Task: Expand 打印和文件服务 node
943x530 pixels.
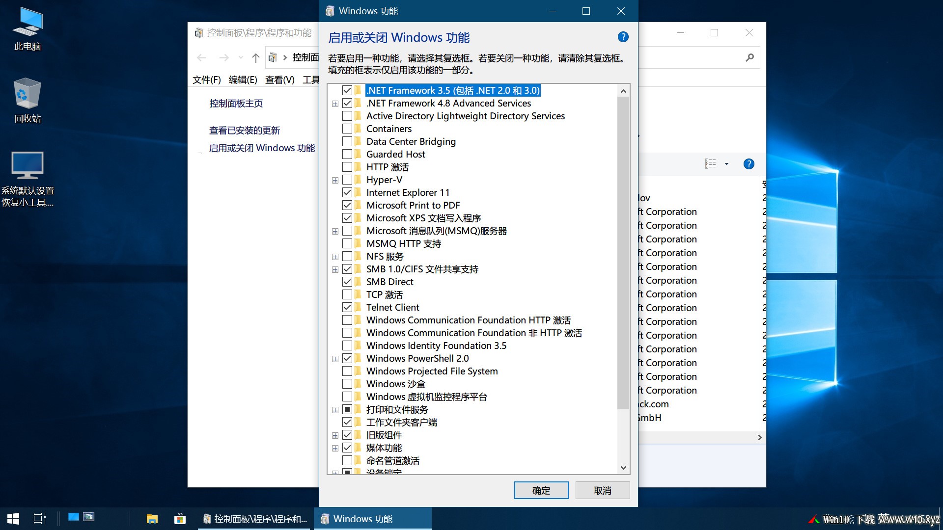Action: click(335, 410)
